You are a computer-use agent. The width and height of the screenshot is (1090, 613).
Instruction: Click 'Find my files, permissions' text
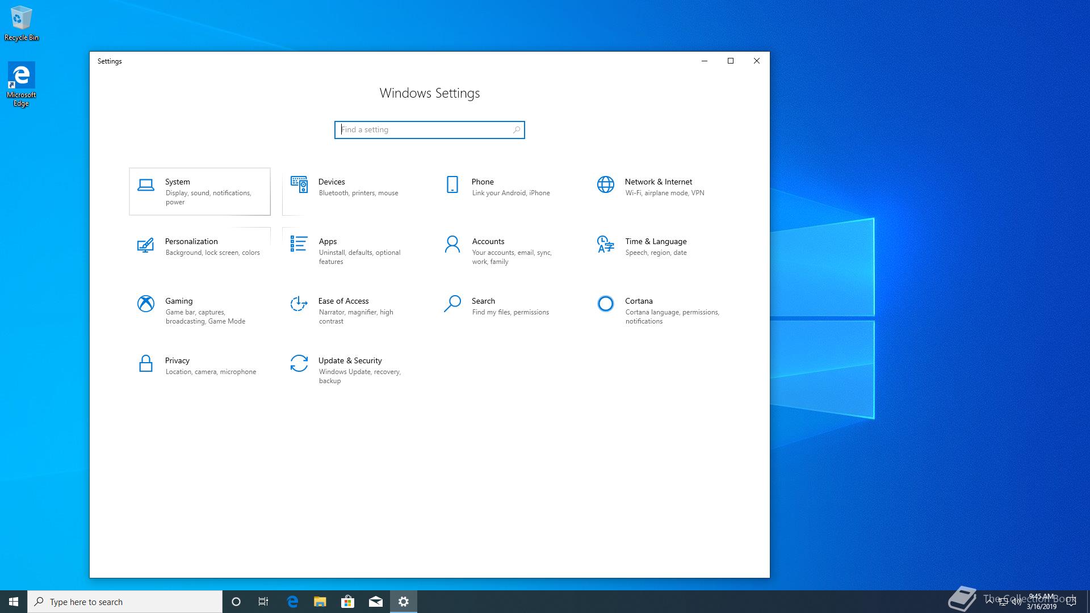tap(510, 312)
